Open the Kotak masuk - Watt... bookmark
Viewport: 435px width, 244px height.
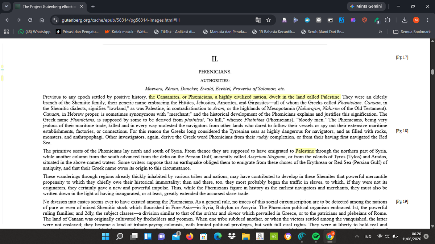tap(126, 32)
